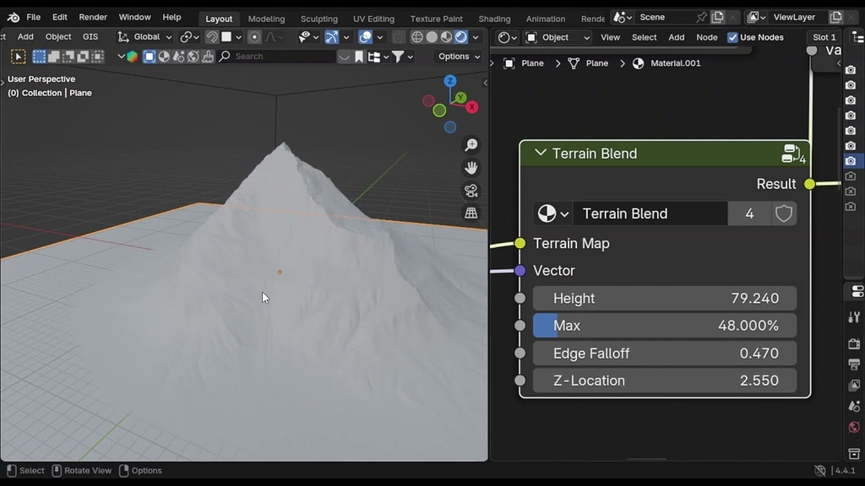Toggle viewport gizmos display
This screenshot has width=865, height=486.
click(x=331, y=37)
